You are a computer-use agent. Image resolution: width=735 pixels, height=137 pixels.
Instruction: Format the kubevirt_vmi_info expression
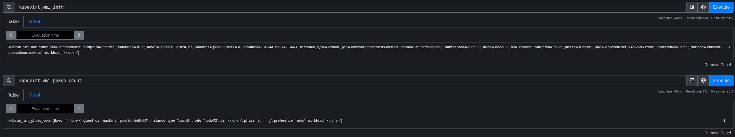click(692, 7)
